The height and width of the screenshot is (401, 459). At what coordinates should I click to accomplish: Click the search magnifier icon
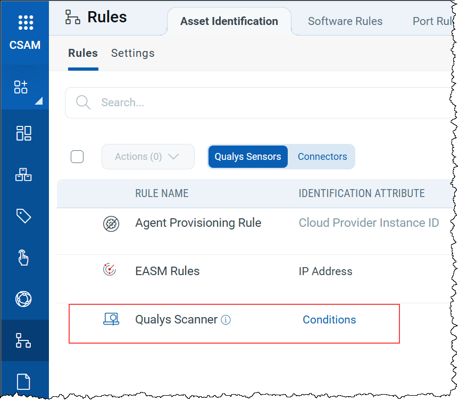click(83, 103)
